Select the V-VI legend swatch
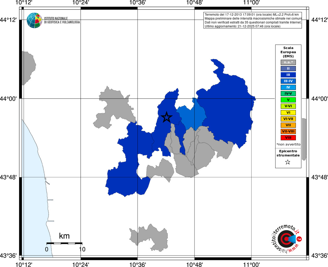 288,106
